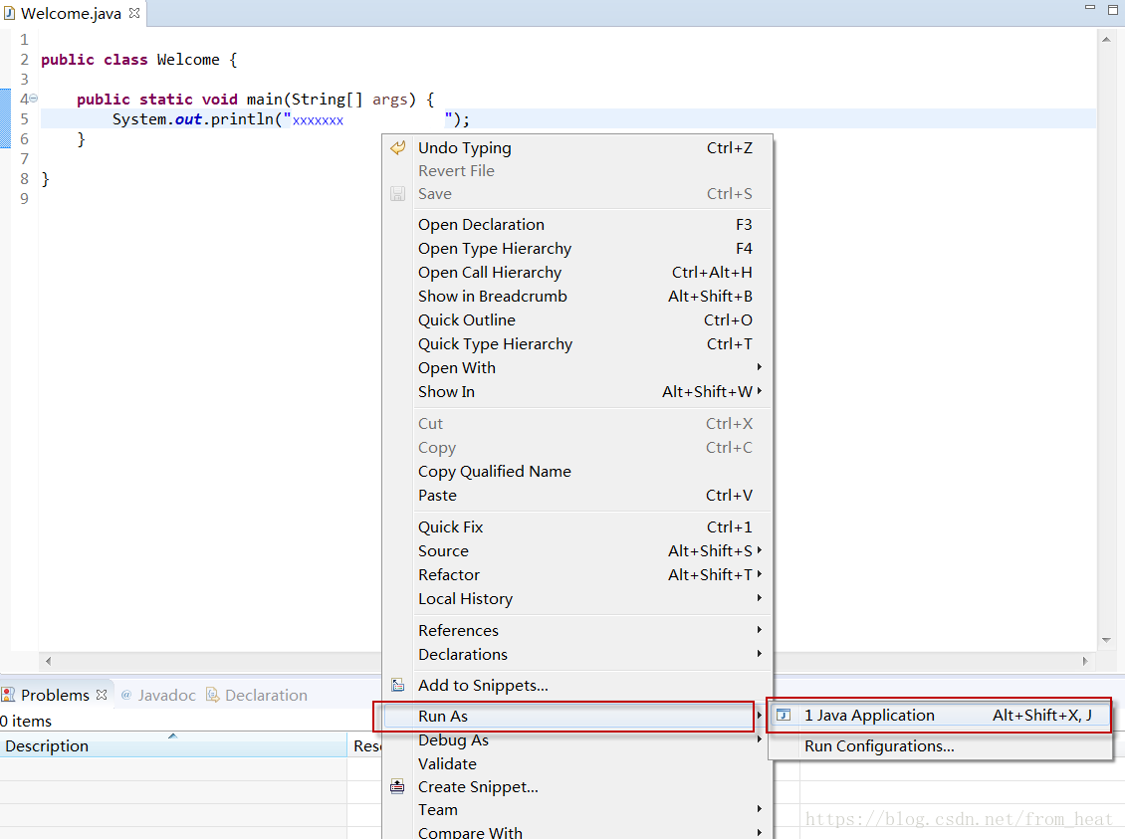Choose Validate from context menu

click(579, 763)
